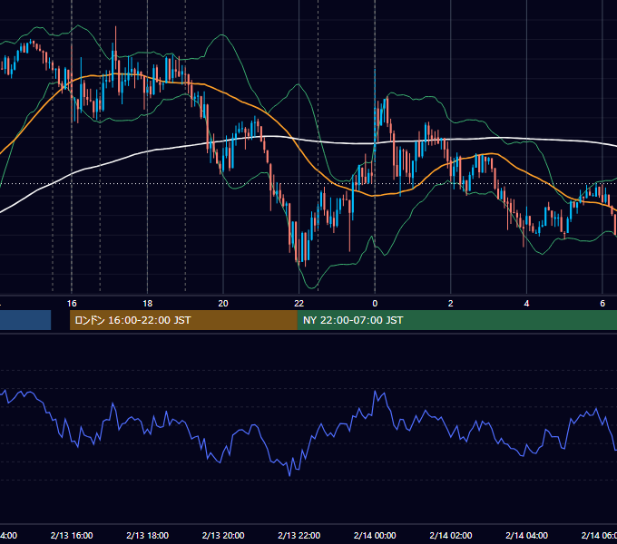Click the NY 22:00-07:00 JST session bar

(456, 320)
